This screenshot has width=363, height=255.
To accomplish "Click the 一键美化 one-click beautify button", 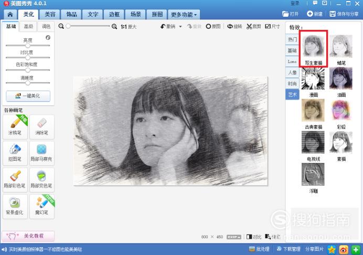I will tap(28, 96).
